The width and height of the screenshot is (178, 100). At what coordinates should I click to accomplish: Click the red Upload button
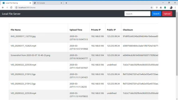(167, 14)
